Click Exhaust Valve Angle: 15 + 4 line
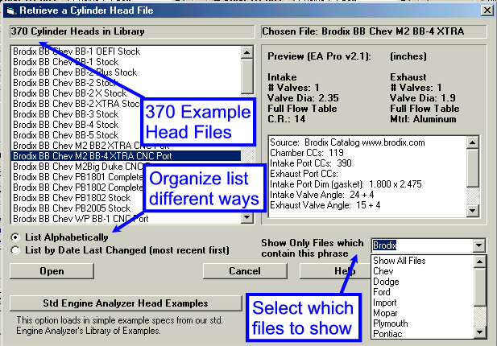Viewport: 497px width, 346px height. point(325,205)
